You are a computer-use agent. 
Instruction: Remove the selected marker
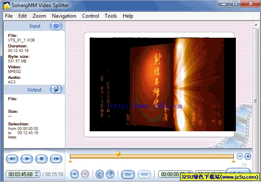click(x=85, y=174)
